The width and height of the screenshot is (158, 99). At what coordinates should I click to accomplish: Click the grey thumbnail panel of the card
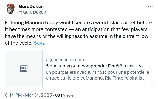(24, 68)
